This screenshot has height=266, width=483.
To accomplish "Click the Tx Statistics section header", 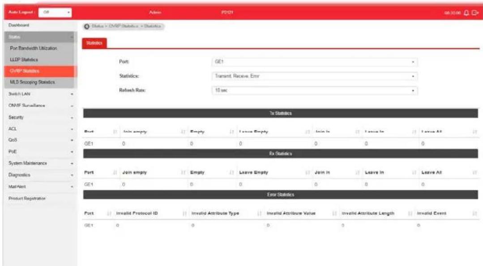I will click(x=280, y=113).
